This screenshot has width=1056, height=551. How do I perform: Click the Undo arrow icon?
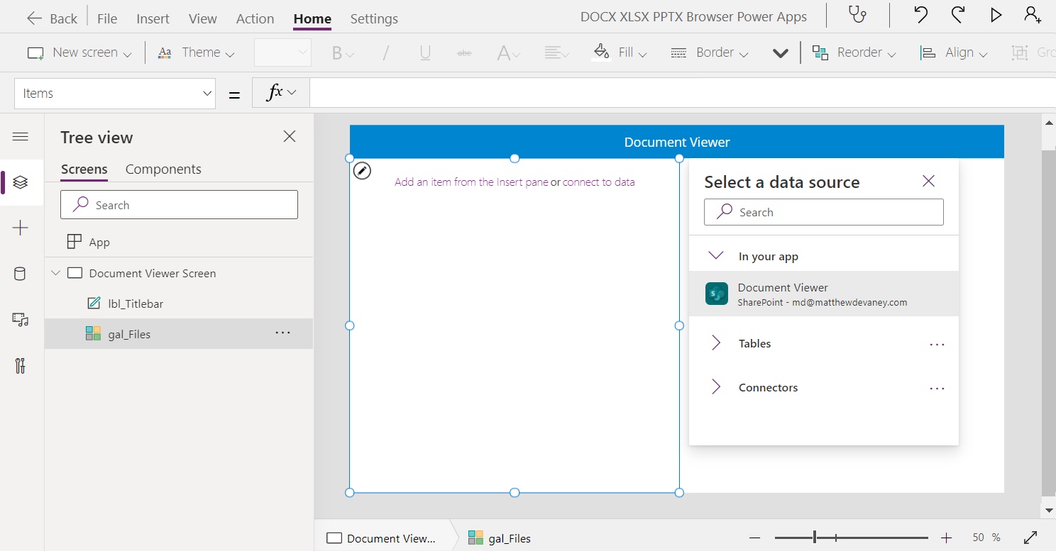pyautogui.click(x=919, y=14)
